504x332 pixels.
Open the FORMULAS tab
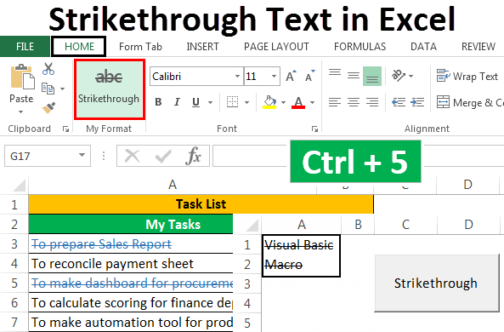360,47
